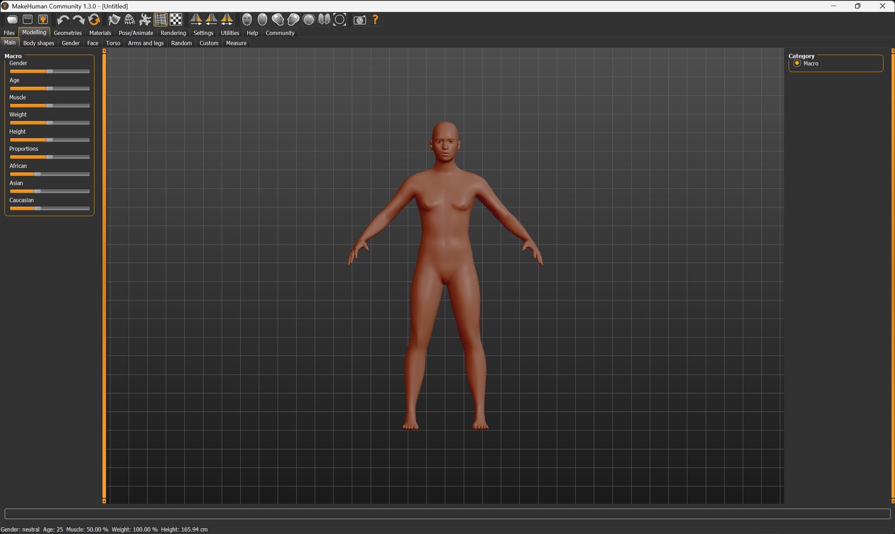This screenshot has width=895, height=534.
Task: Open help via the question mark icon
Action: 375,20
